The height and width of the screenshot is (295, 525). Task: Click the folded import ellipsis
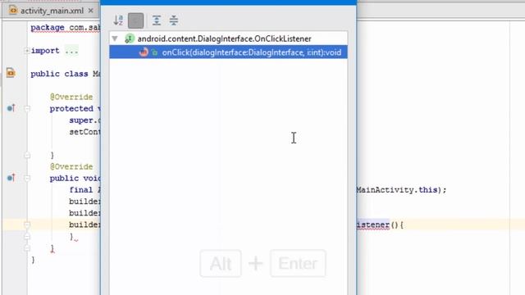tap(71, 51)
